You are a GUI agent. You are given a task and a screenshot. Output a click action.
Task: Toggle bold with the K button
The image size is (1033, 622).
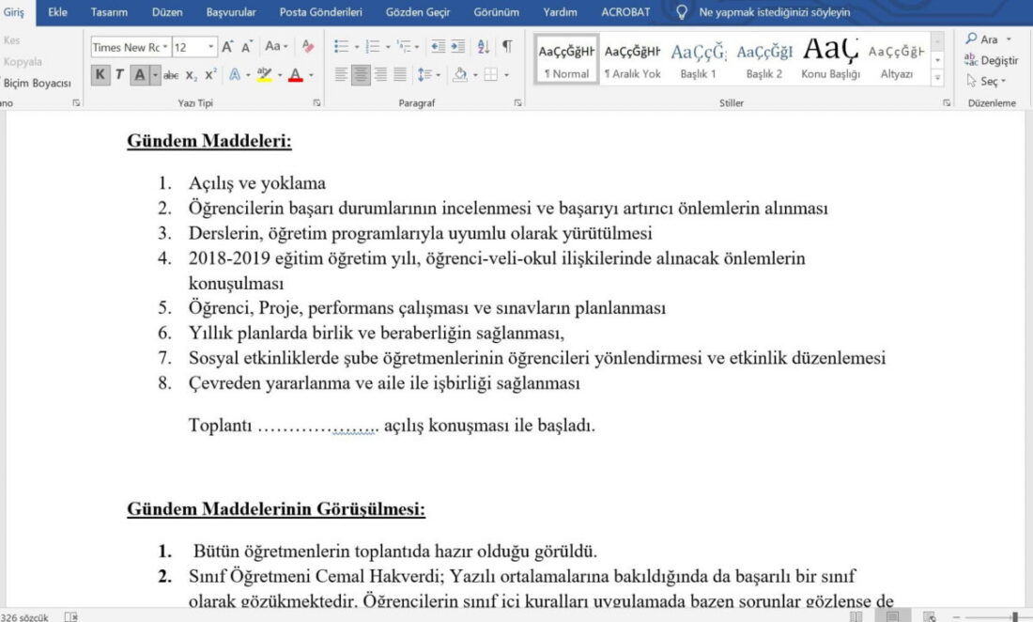click(100, 74)
